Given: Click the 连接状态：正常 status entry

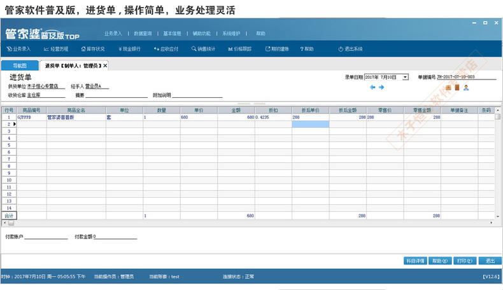Looking at the screenshot, I should [238, 277].
